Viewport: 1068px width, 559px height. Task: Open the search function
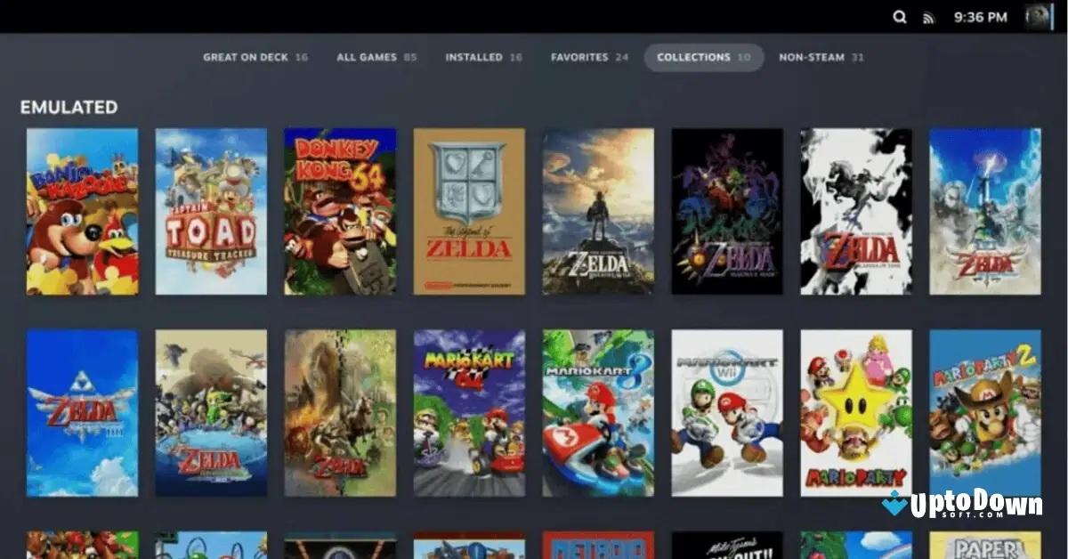pos(900,16)
